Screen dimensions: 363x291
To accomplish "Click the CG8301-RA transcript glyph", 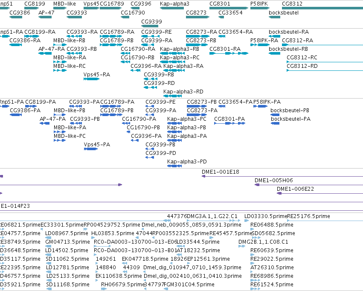I will [x=229, y=53].
